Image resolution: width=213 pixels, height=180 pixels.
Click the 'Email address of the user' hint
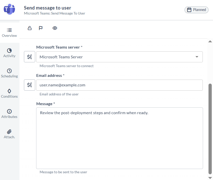click(59, 94)
